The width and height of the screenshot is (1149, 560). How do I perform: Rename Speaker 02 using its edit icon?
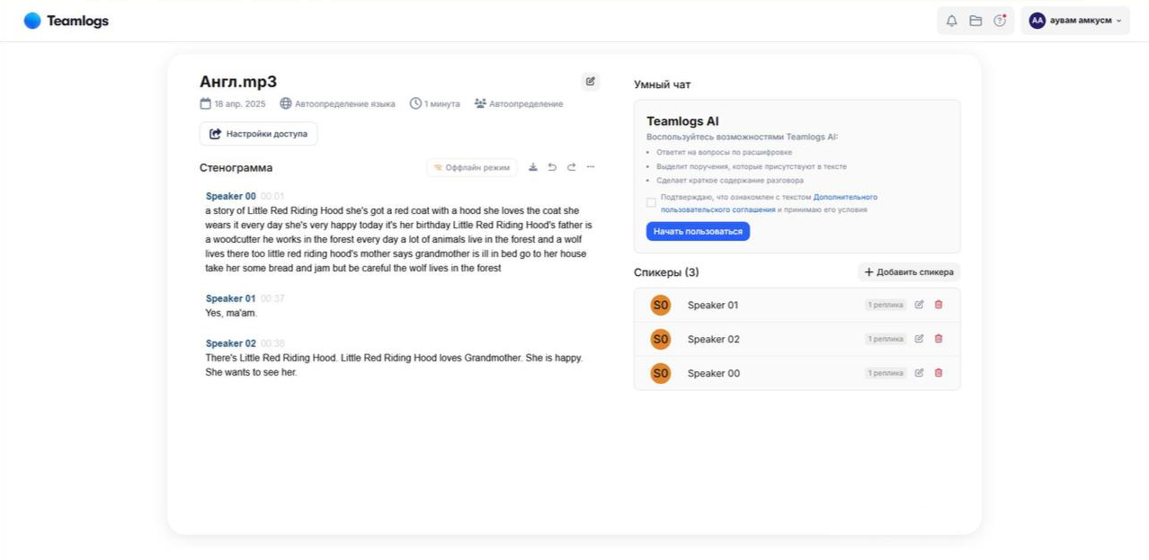919,339
